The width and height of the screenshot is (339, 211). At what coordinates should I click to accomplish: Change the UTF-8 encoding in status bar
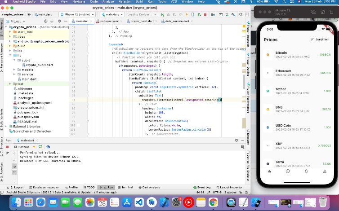217,192
